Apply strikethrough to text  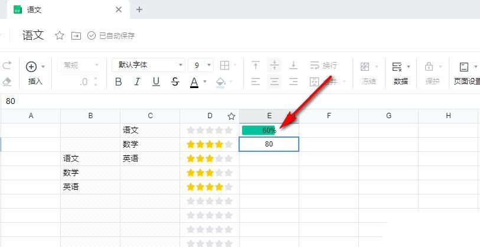[x=175, y=82]
